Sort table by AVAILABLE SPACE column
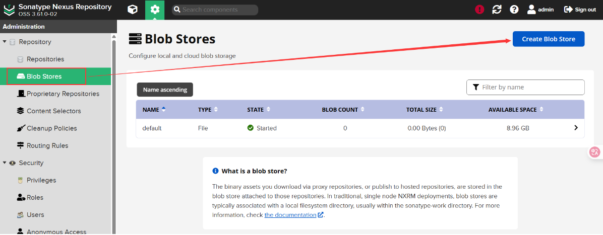603x235 pixels. pyautogui.click(x=516, y=109)
